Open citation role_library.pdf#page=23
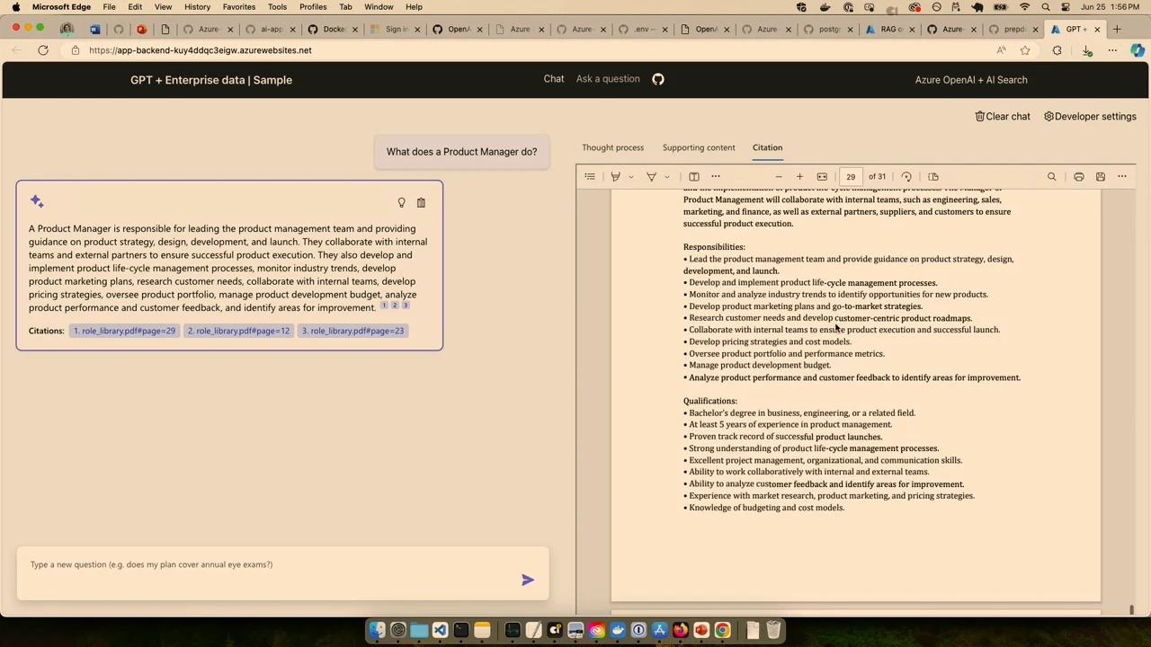Viewport: 1151px width, 647px height. tap(352, 331)
